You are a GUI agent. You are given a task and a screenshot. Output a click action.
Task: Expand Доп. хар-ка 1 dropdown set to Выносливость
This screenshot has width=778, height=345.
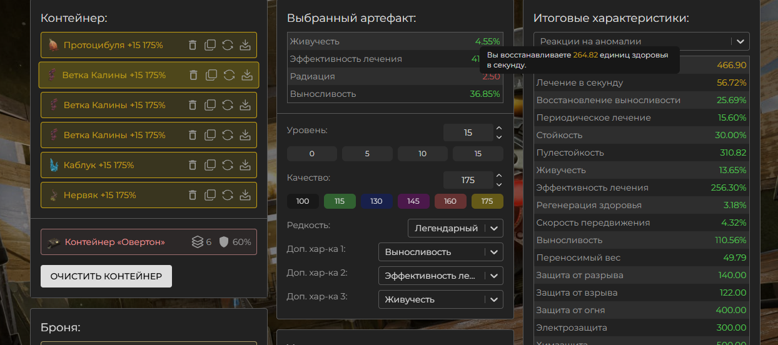coord(440,252)
